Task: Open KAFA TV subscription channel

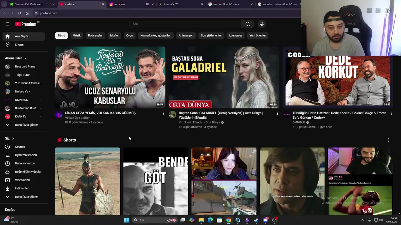Action: 24,117
